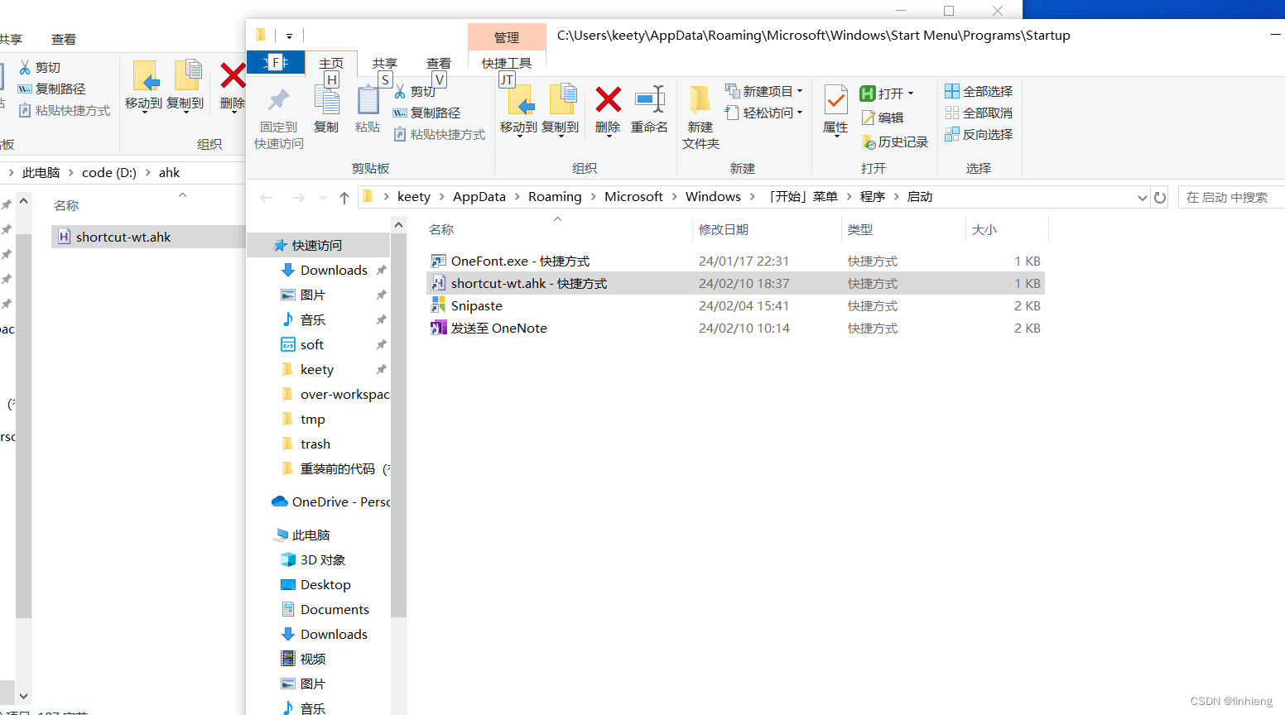Image resolution: width=1285 pixels, height=715 pixels.
Task: Expand the chevron after Windows in the breadcrumb
Action: coord(752,197)
